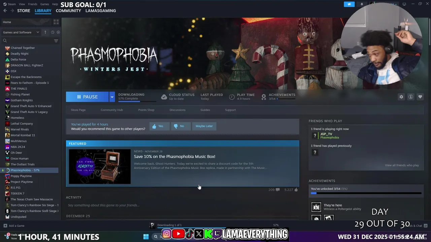Expand the Games and Software dropdown

coord(21,32)
